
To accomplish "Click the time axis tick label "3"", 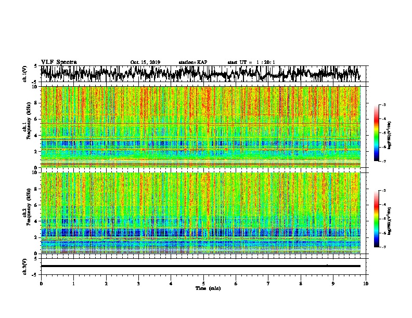I will pos(138,284).
